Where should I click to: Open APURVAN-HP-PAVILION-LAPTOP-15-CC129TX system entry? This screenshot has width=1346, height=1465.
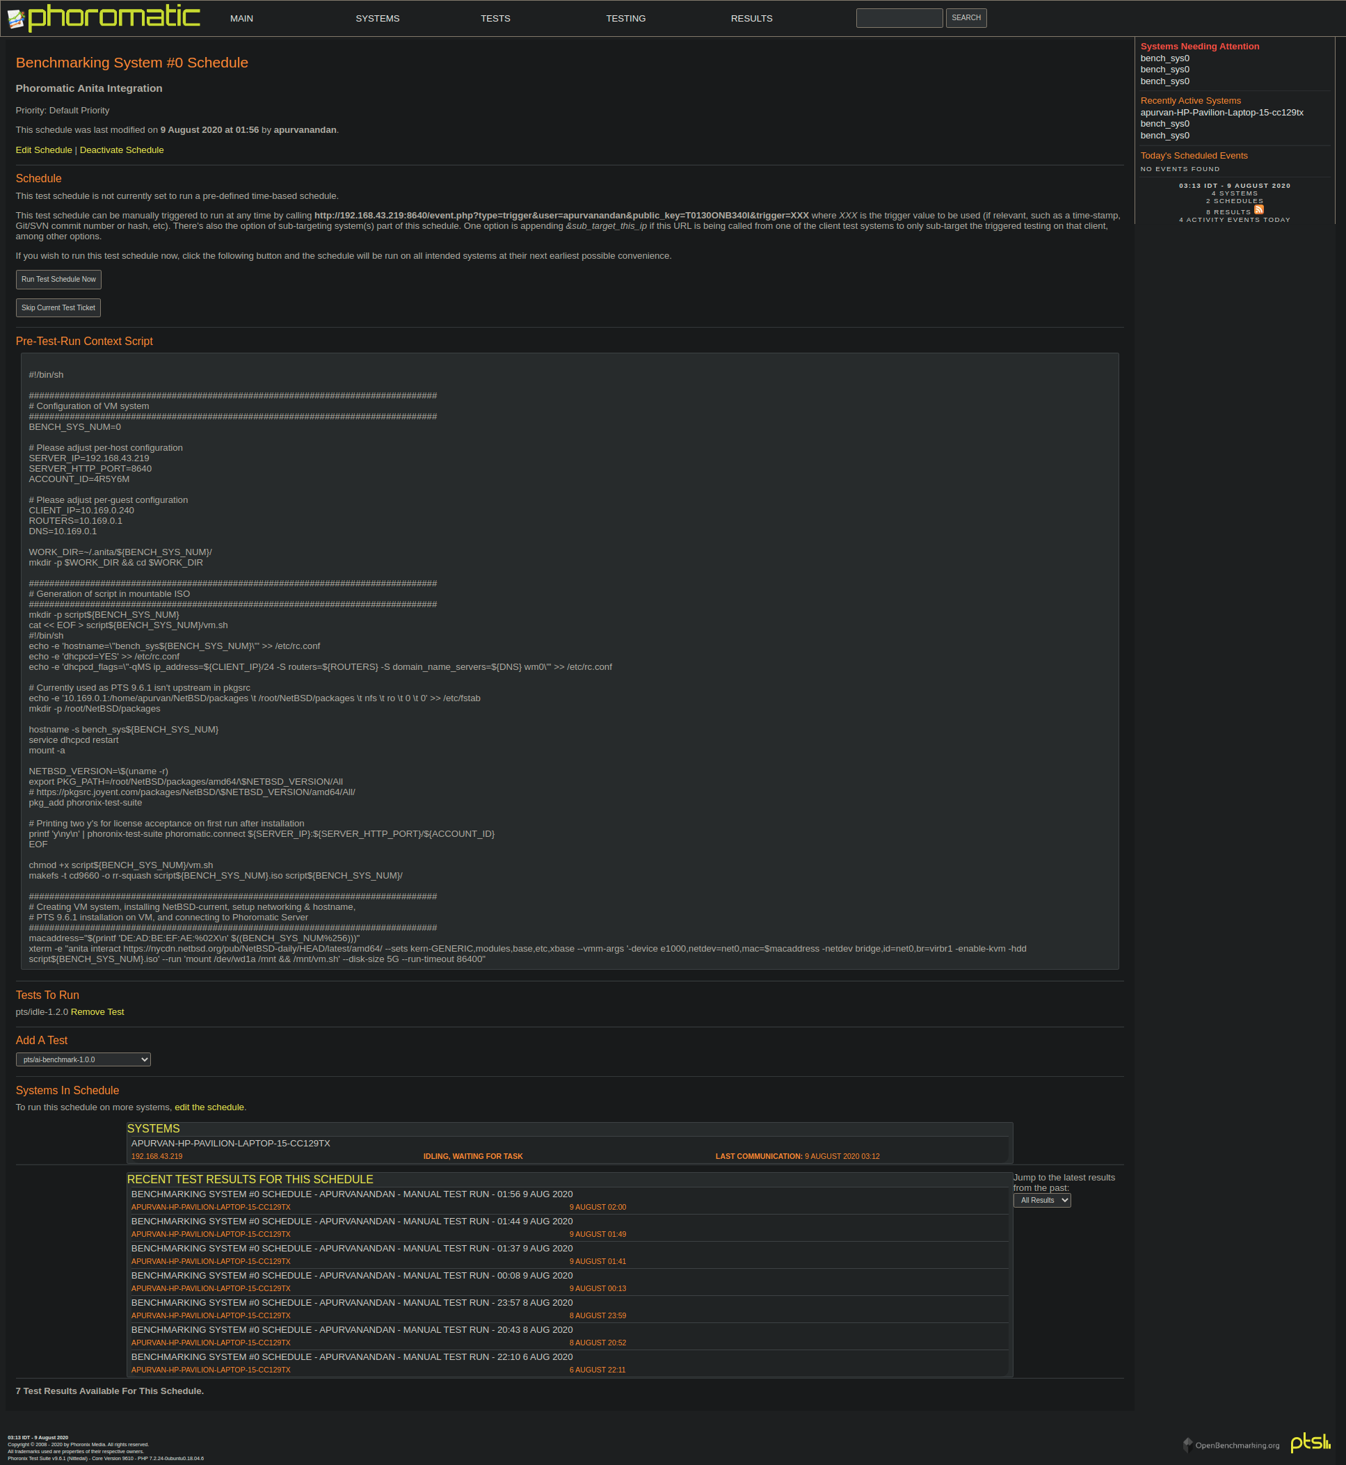(568, 1150)
